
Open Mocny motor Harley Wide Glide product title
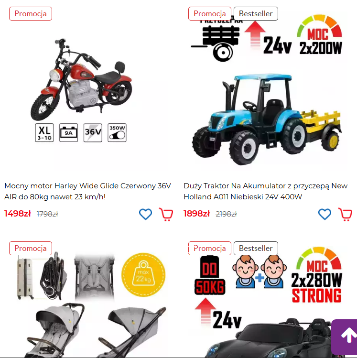tap(87, 191)
